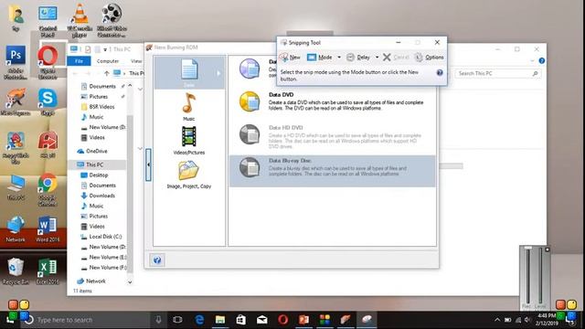This screenshot has width=585, height=329.
Task: Open Mode dropdown arrow
Action: point(339,57)
